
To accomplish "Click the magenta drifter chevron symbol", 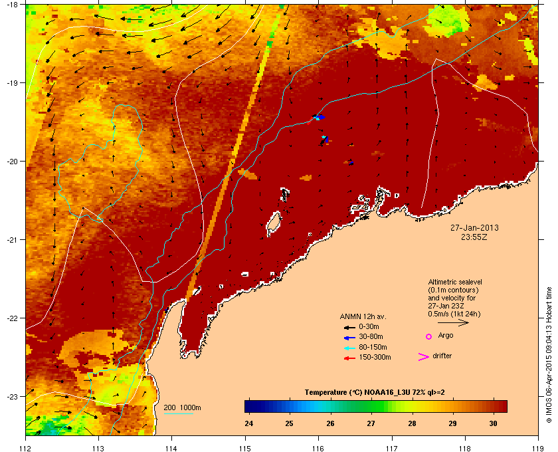I will click(424, 357).
